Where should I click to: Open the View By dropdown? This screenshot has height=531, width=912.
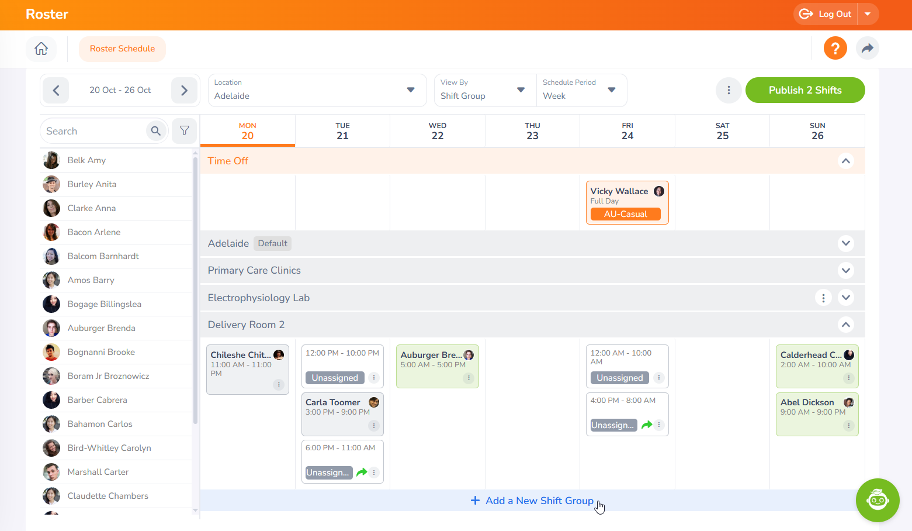(x=484, y=90)
